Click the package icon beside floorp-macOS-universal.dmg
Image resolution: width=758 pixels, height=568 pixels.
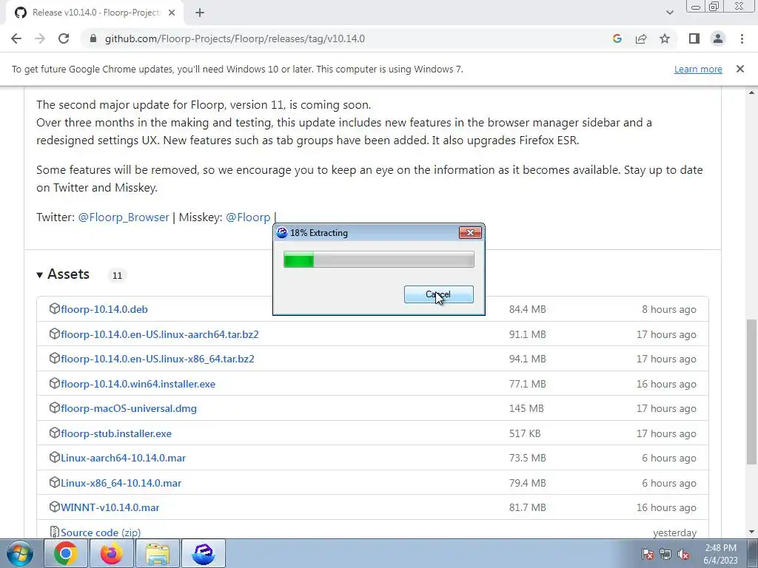coord(55,408)
